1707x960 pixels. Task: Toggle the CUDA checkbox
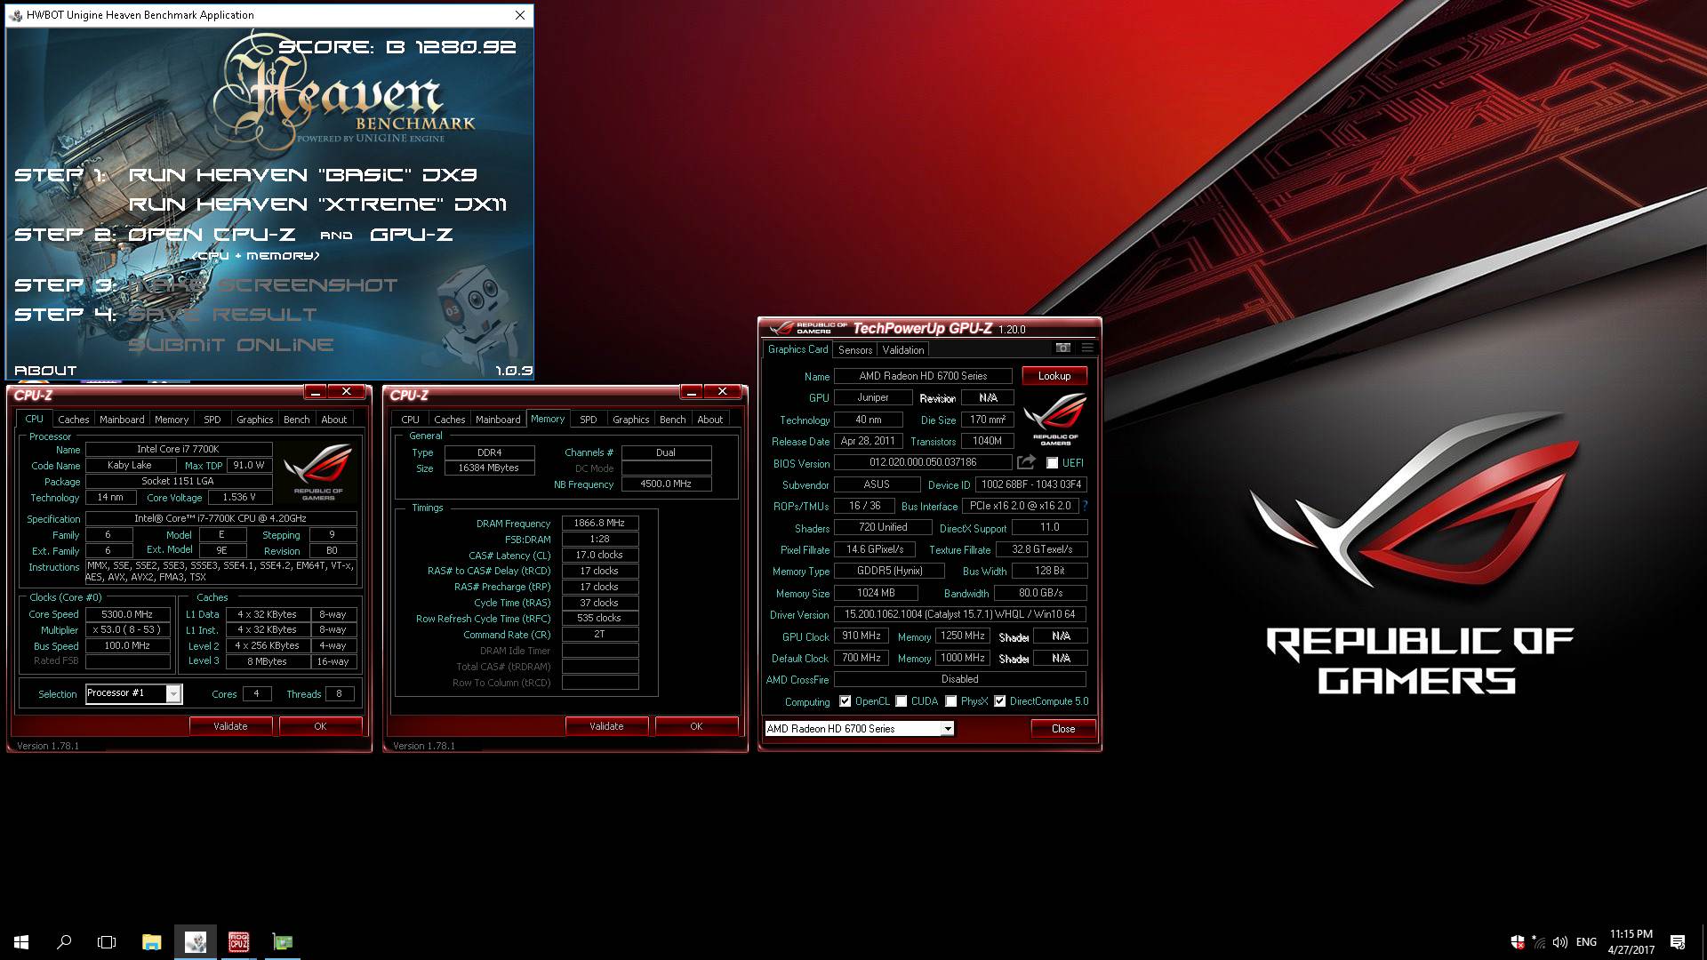tap(902, 701)
